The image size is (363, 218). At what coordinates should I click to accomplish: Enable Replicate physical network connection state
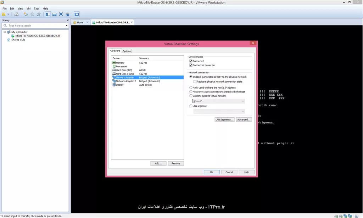point(195,82)
